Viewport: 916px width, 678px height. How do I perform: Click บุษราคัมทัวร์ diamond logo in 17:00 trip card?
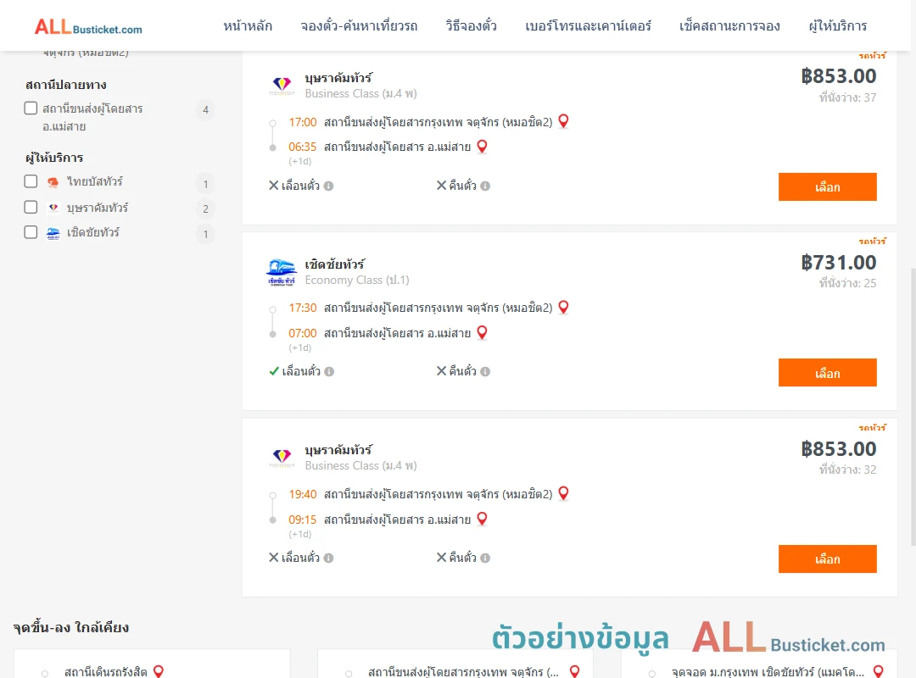pyautogui.click(x=282, y=86)
